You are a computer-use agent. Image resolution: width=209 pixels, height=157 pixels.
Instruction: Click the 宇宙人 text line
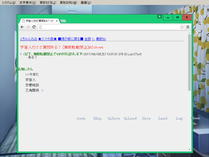pos(30,80)
